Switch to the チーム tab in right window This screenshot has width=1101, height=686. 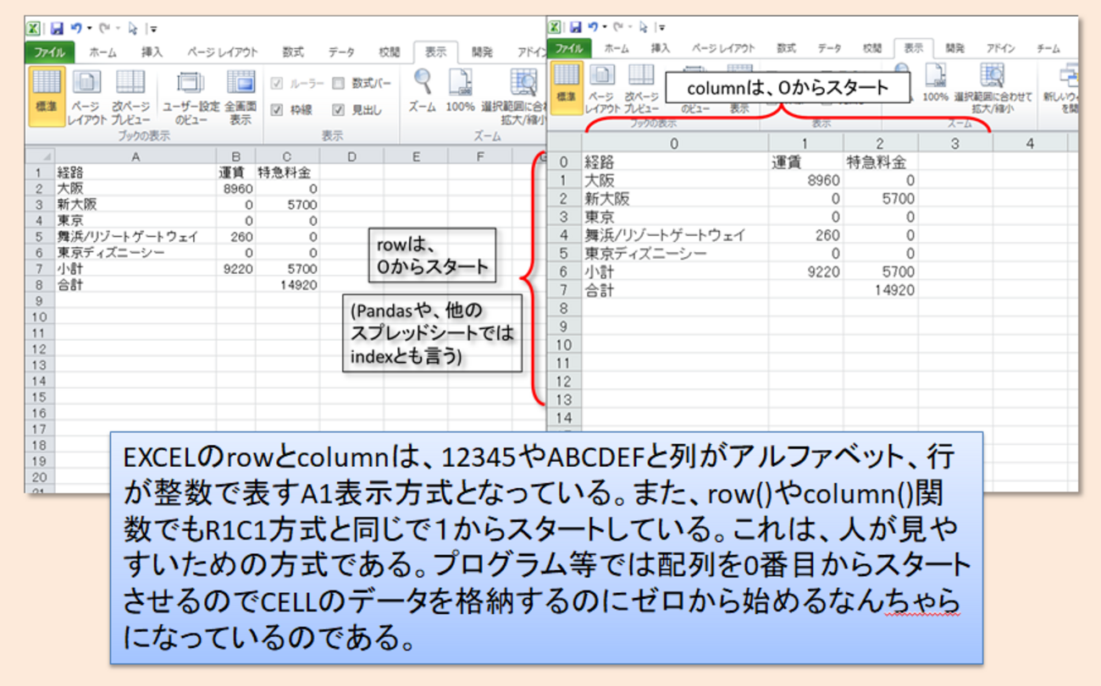(x=1048, y=49)
